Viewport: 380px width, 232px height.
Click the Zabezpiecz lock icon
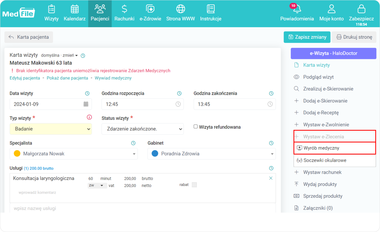[361, 9]
